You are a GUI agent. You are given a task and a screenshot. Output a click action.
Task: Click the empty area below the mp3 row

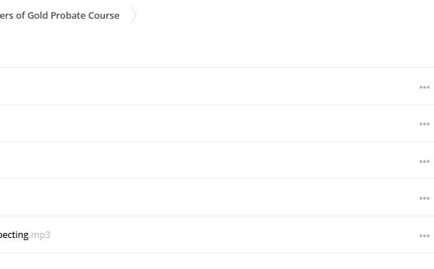click(x=217, y=261)
